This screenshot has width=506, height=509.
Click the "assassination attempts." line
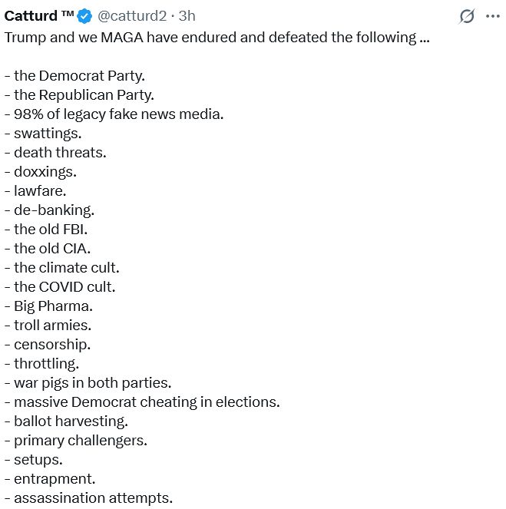88,498
